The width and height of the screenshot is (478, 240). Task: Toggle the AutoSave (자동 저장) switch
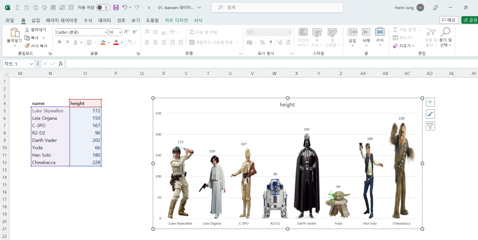(103, 7)
